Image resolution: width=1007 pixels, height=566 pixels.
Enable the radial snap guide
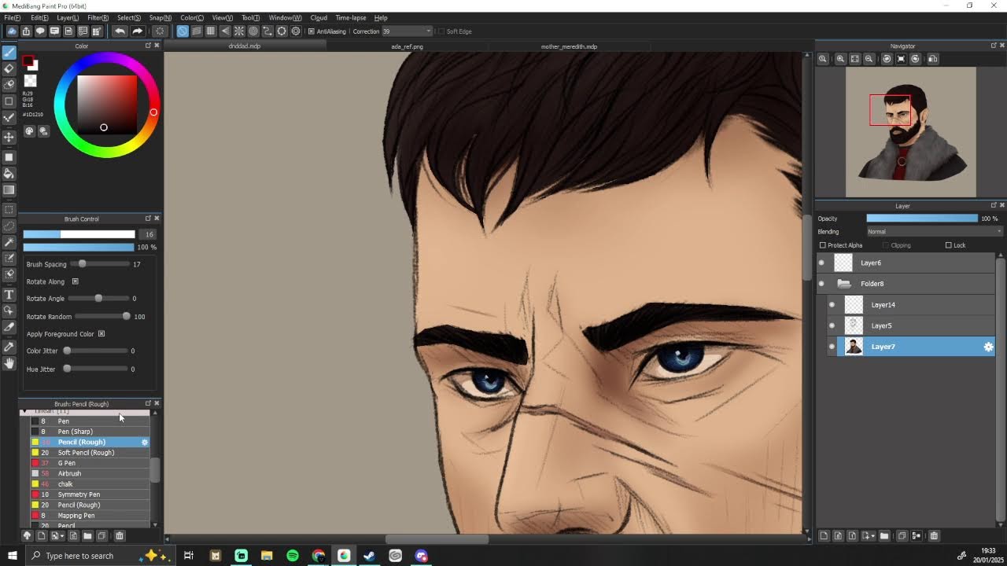pos(239,31)
